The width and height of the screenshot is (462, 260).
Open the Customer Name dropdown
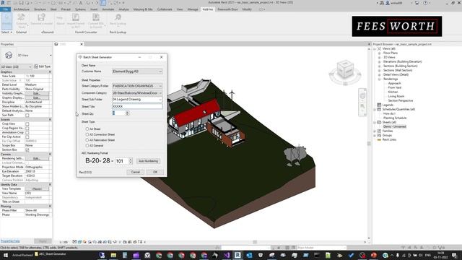point(137,71)
